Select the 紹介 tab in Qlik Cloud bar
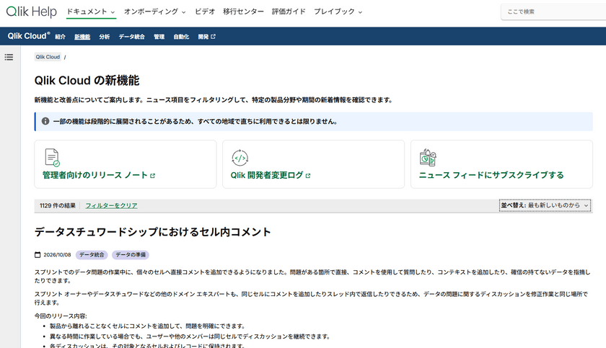Screen dimensions: 606x348 tap(60, 37)
